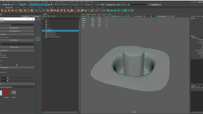Select by hierarchy mode icon
The image size is (203, 114).
[x=20, y=5]
